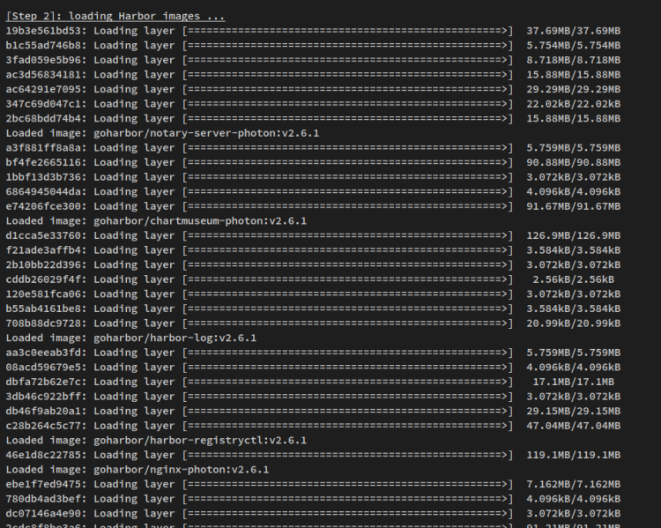661x528 pixels.
Task: Click the 2.56kB/2.56kB size value
Action: coord(574,279)
